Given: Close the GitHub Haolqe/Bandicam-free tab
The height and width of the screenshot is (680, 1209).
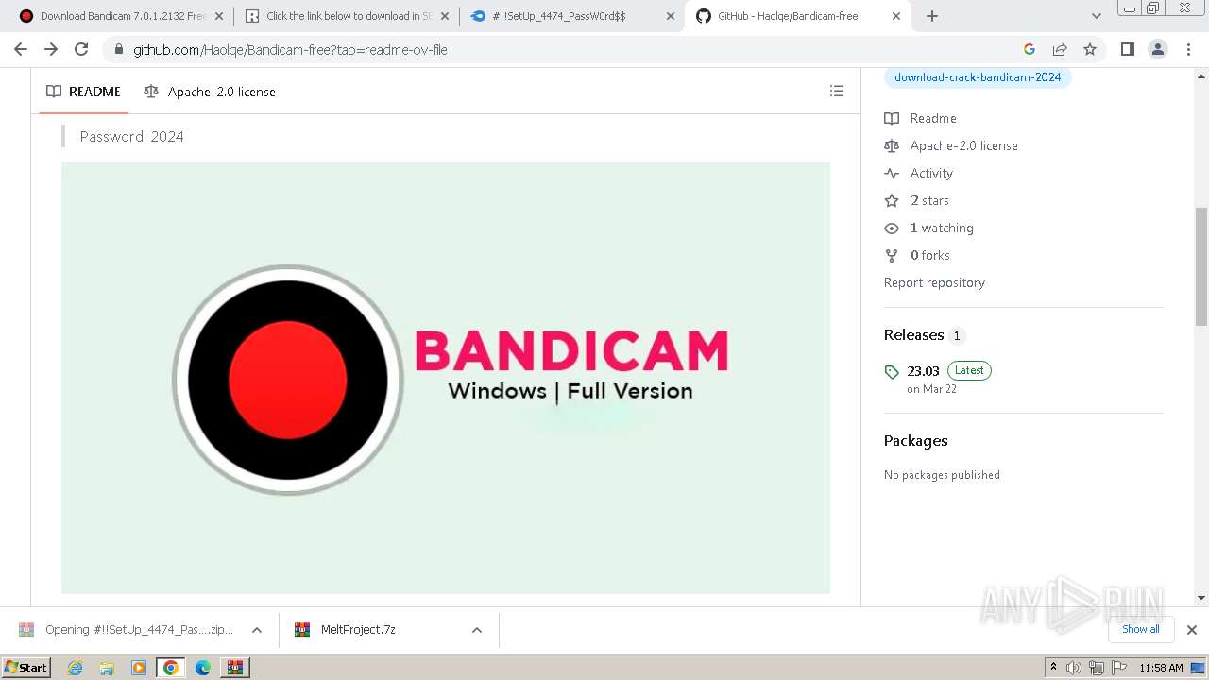Looking at the screenshot, I should tap(896, 16).
